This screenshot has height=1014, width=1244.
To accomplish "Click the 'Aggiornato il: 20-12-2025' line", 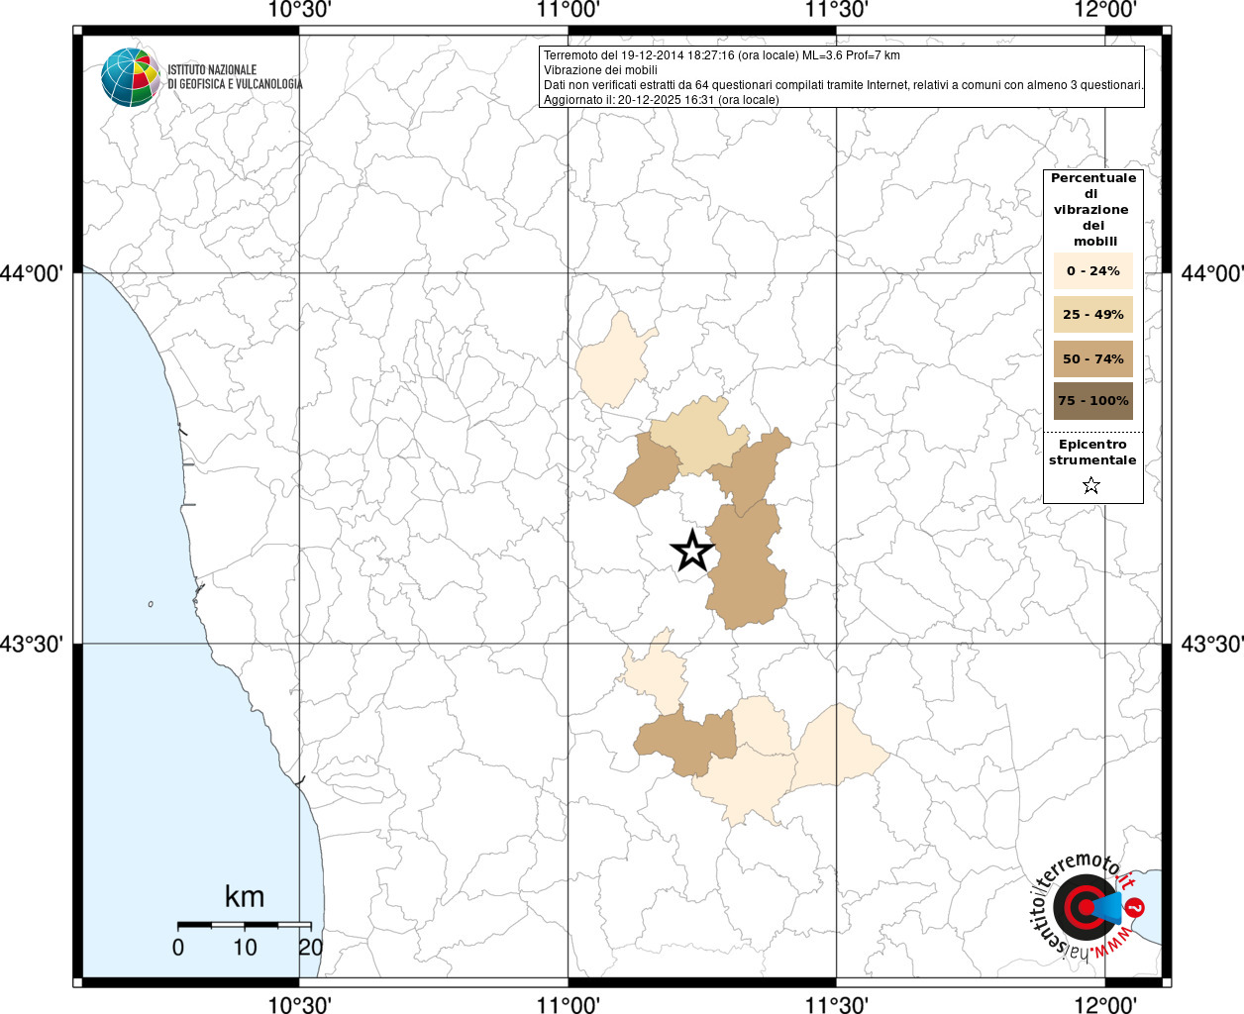I will (662, 100).
